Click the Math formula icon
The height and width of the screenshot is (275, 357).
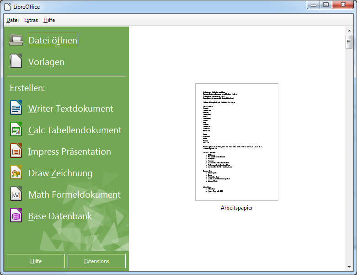pos(16,194)
